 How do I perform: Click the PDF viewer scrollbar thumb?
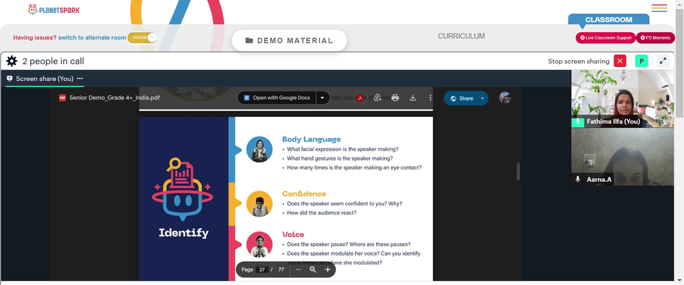click(518, 172)
